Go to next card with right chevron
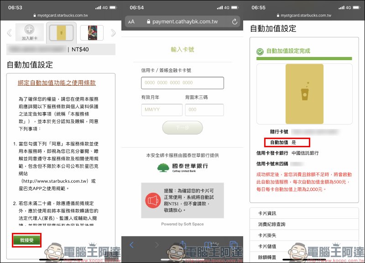 (x=113, y=33)
